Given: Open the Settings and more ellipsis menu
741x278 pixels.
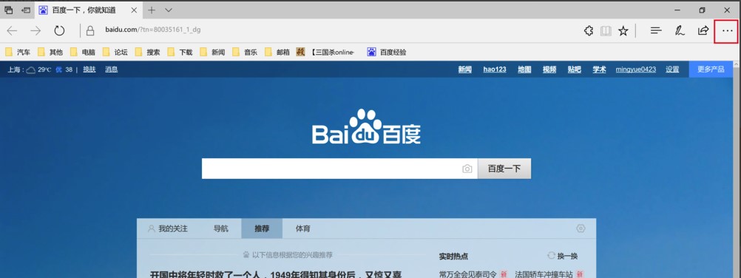Looking at the screenshot, I should click(727, 31).
